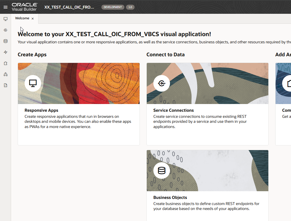
Task: Open the Web Apps sidebar panel
Action: 6,19
